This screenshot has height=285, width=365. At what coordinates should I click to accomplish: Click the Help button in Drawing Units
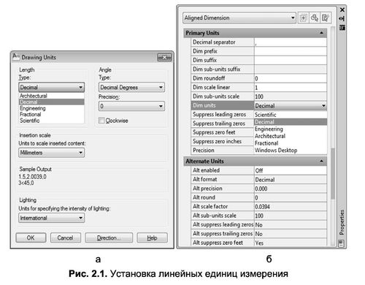152,237
